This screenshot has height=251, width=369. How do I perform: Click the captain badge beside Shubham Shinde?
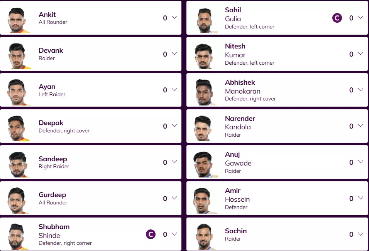point(151,234)
